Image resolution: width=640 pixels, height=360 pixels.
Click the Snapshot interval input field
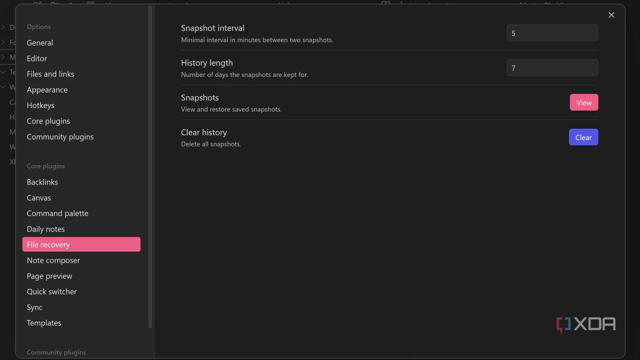(552, 33)
